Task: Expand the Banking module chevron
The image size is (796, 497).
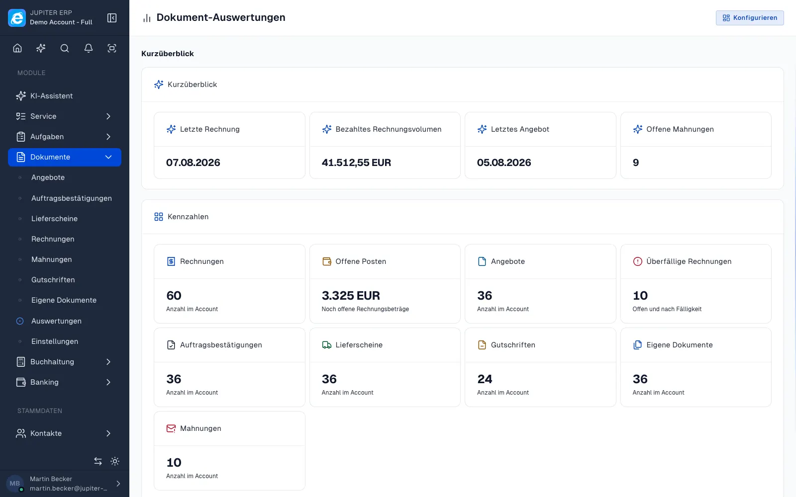Action: point(108,382)
